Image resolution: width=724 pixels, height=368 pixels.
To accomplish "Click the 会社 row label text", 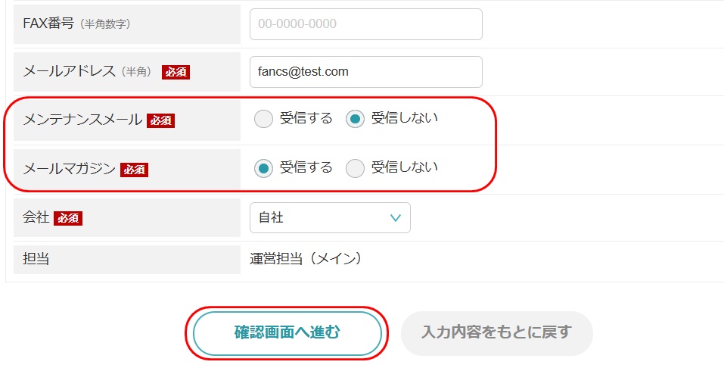I will point(36,217).
